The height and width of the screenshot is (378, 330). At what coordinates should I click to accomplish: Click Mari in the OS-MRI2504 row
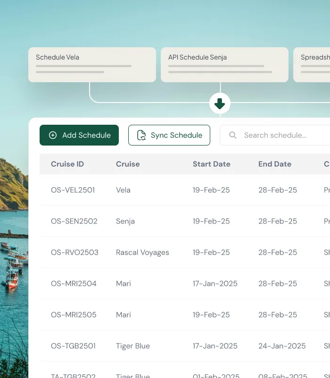pos(124,283)
